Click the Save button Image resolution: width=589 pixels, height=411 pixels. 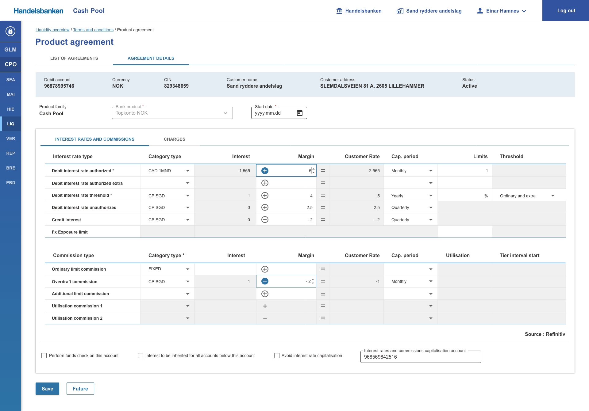point(48,388)
